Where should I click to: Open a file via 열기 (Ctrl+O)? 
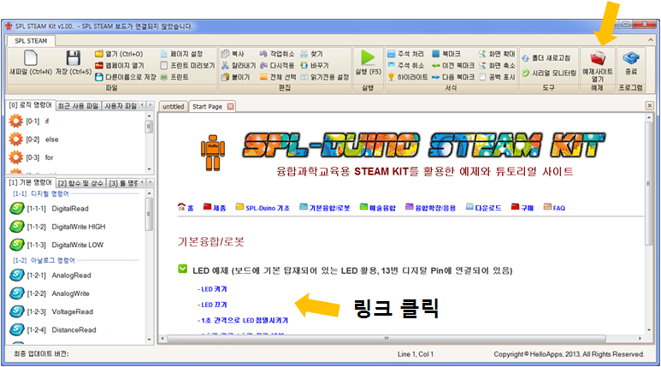[119, 54]
